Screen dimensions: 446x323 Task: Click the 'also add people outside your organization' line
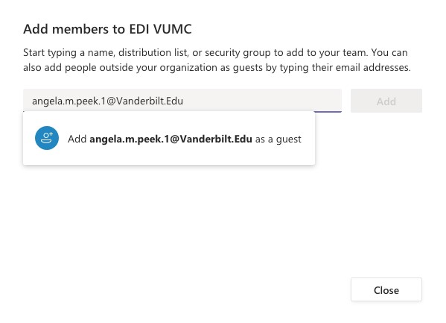[217, 68]
